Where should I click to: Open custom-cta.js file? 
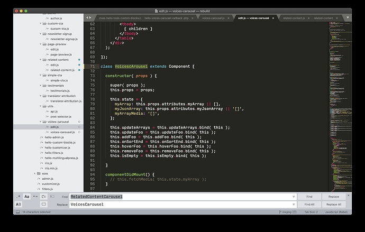point(60,29)
